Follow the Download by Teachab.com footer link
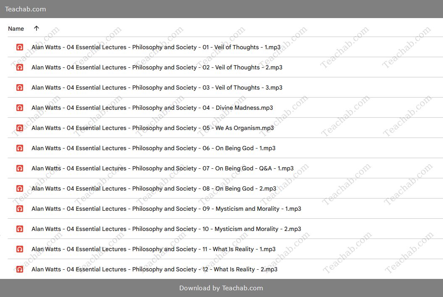 click(x=221, y=288)
